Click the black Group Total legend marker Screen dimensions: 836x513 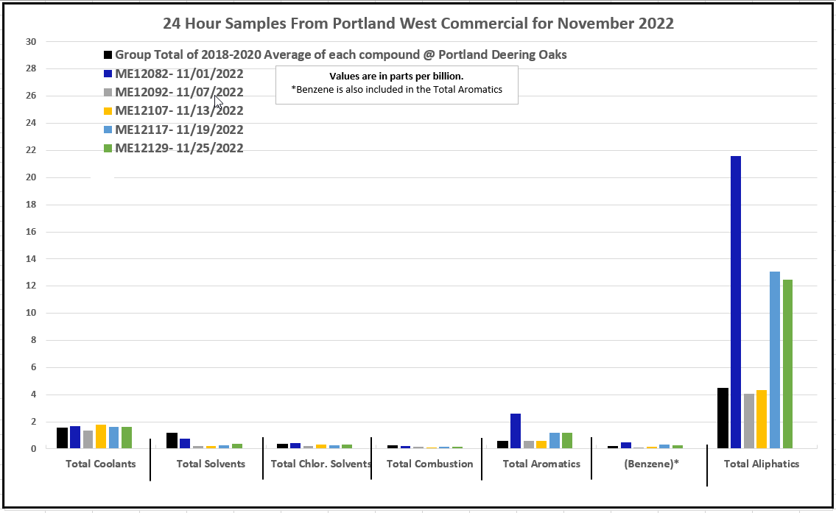(x=108, y=55)
